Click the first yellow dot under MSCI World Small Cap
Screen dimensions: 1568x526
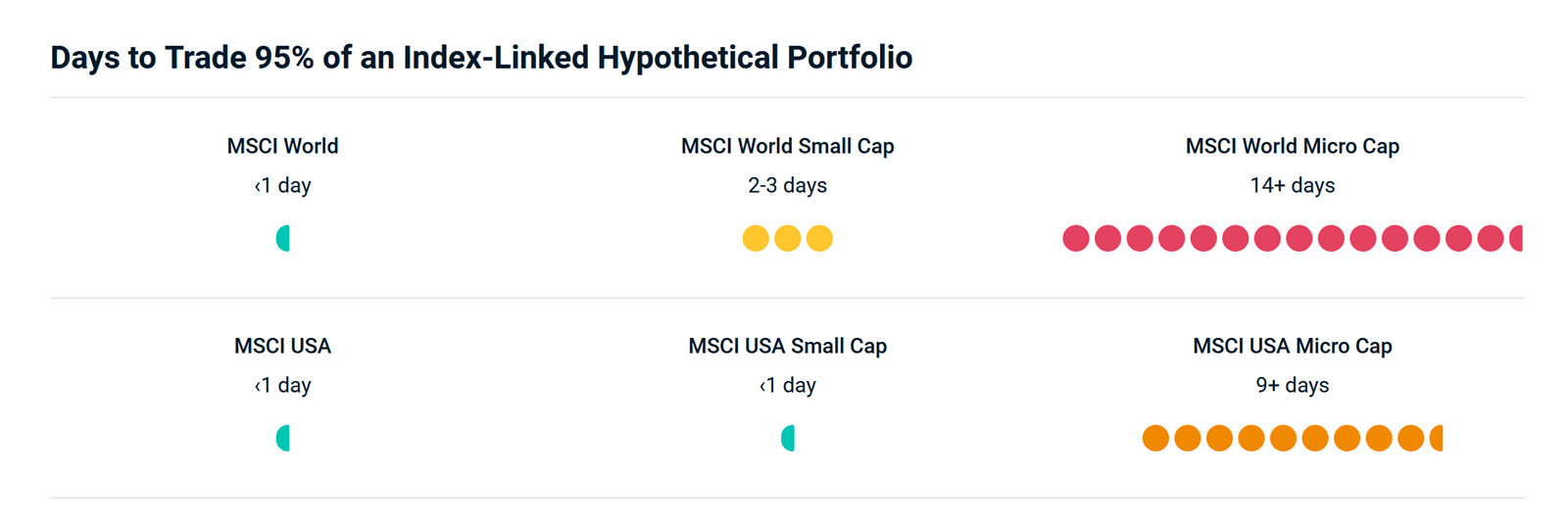(756, 238)
